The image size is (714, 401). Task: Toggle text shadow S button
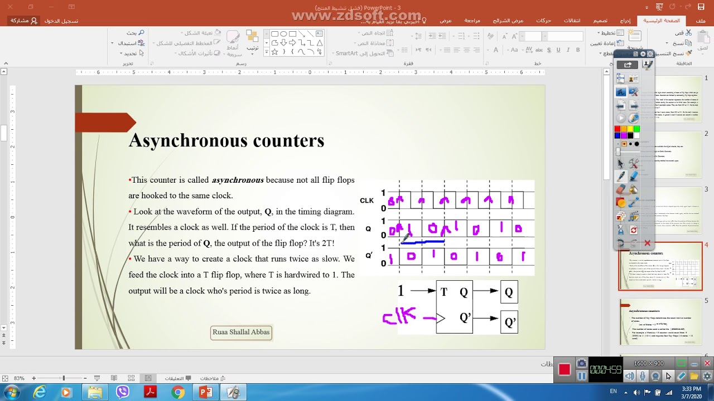coord(549,50)
